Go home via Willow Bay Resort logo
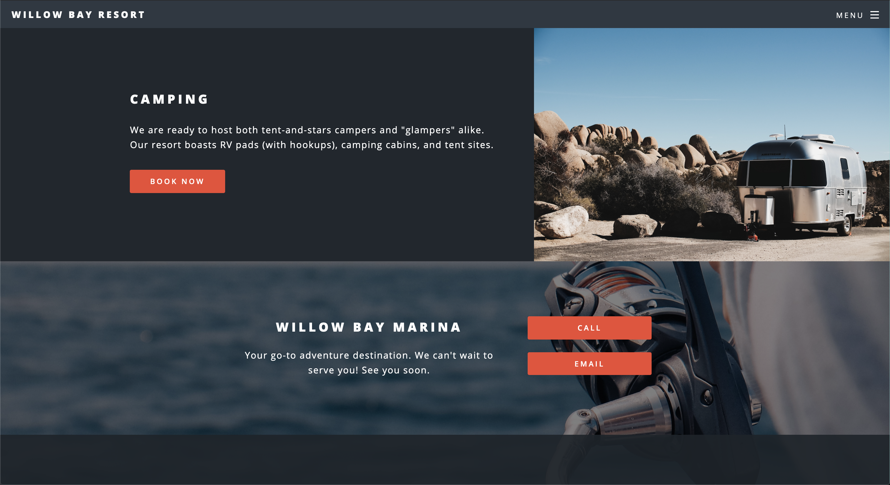The width and height of the screenshot is (890, 485). tap(78, 15)
